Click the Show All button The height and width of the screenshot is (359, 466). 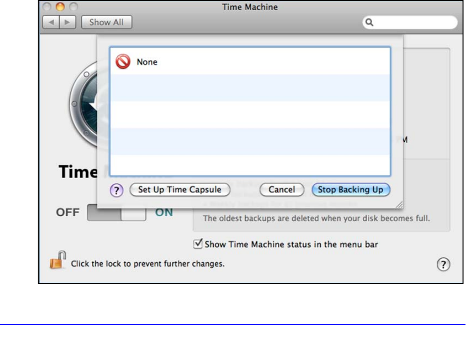pos(107,22)
